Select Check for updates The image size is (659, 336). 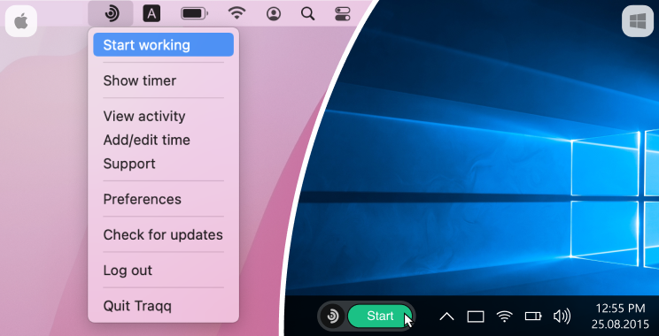tap(164, 234)
